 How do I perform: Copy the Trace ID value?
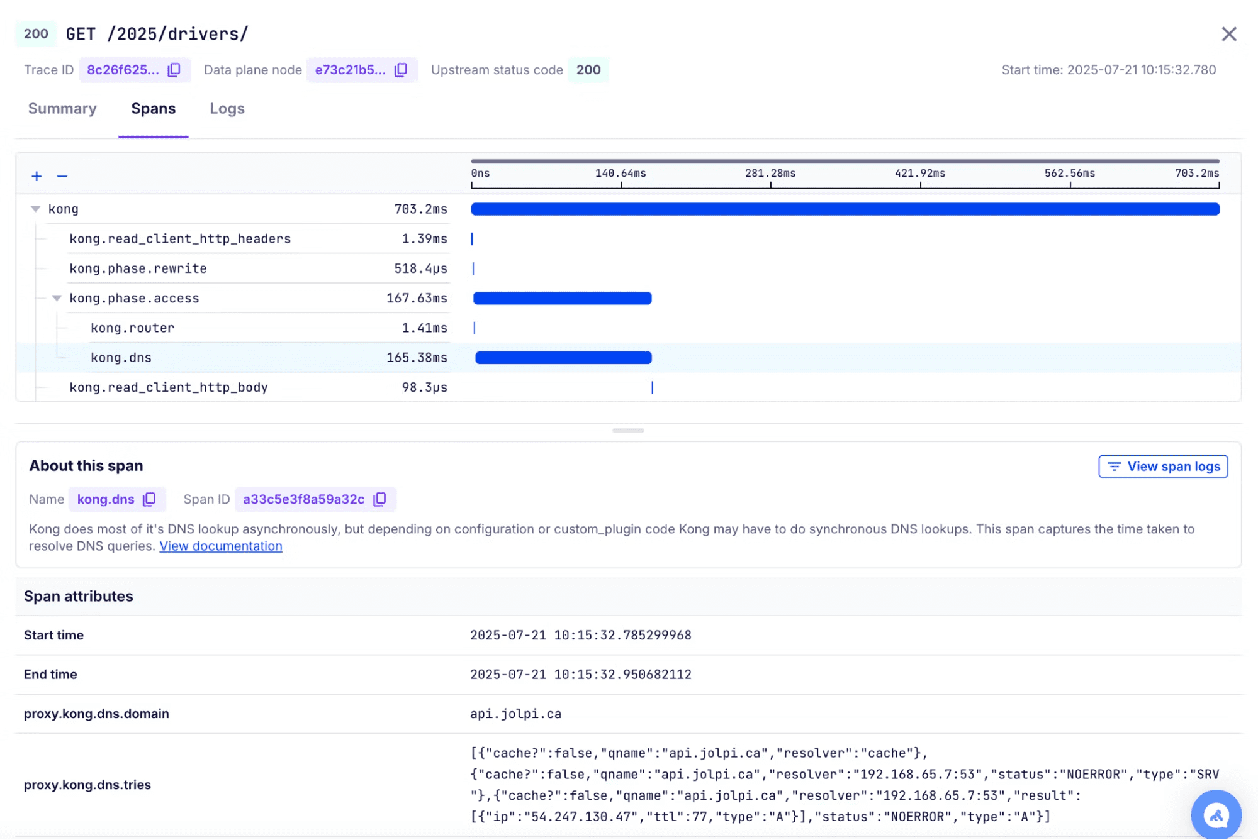click(174, 70)
